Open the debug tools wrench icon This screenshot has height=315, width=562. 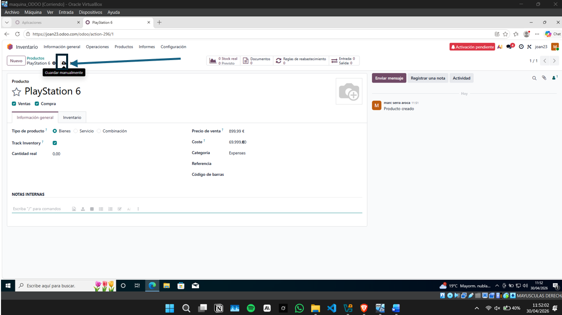(x=529, y=47)
